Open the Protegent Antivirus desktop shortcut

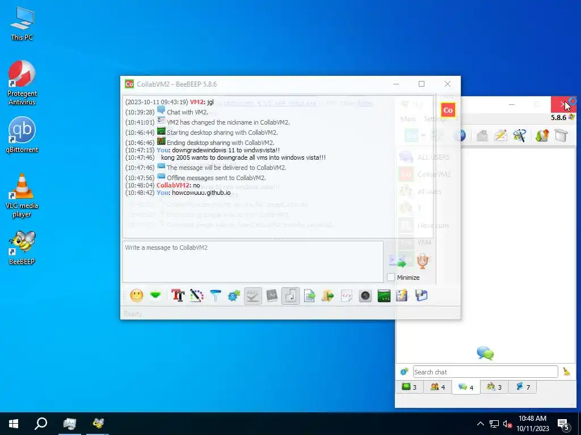click(22, 83)
